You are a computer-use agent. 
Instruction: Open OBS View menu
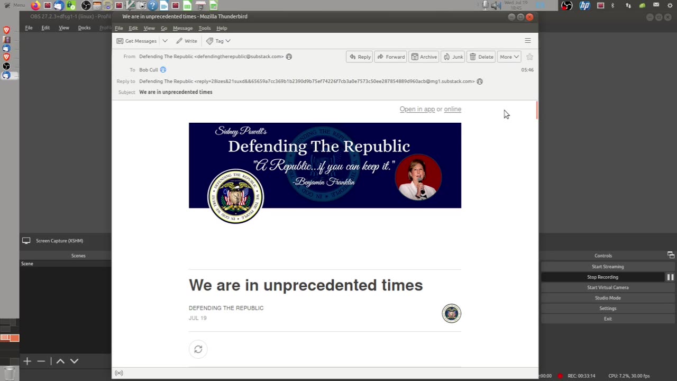tap(64, 28)
